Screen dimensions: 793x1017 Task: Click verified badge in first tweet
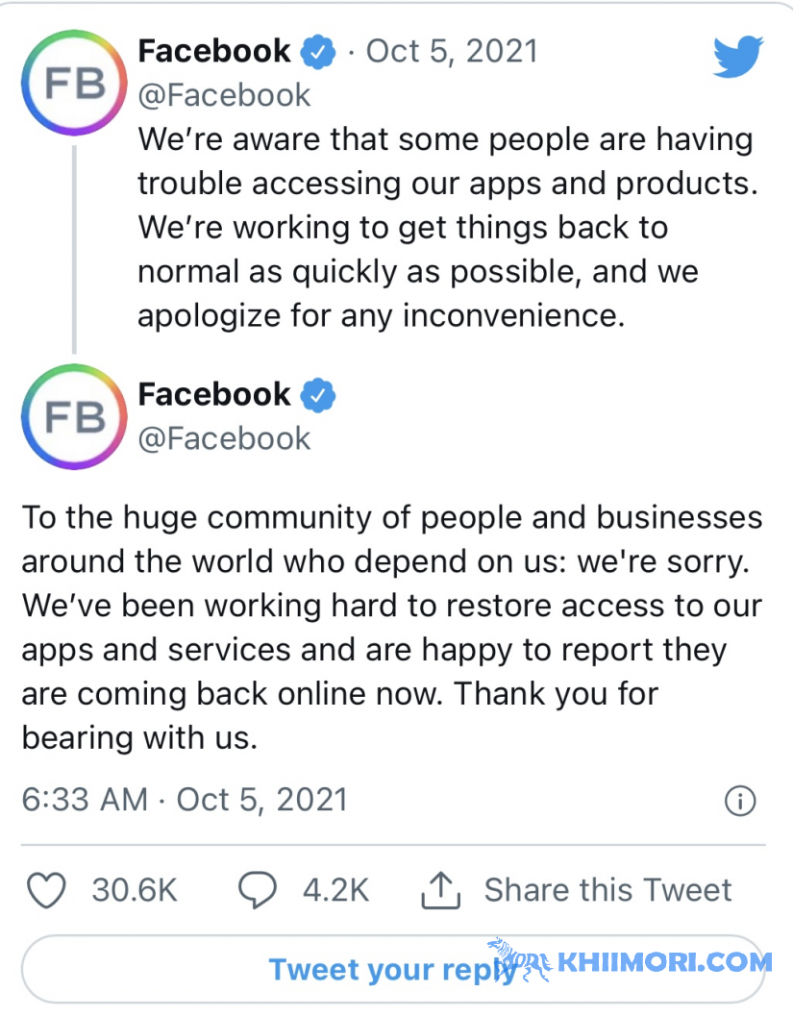click(x=318, y=53)
